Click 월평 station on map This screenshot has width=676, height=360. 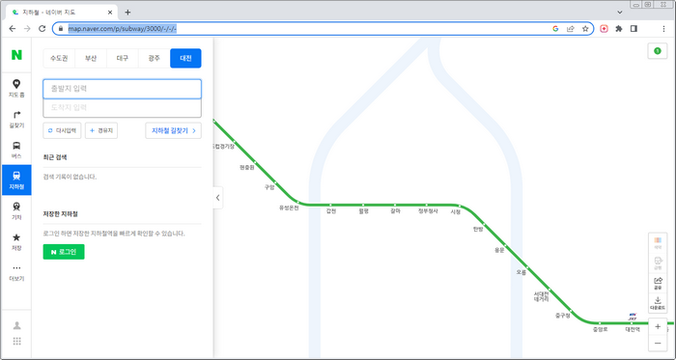click(x=363, y=211)
